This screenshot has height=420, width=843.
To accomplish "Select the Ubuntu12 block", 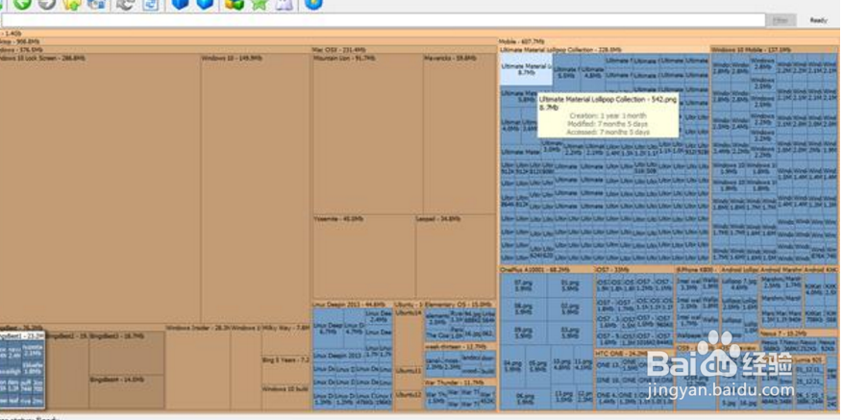I will [409, 401].
